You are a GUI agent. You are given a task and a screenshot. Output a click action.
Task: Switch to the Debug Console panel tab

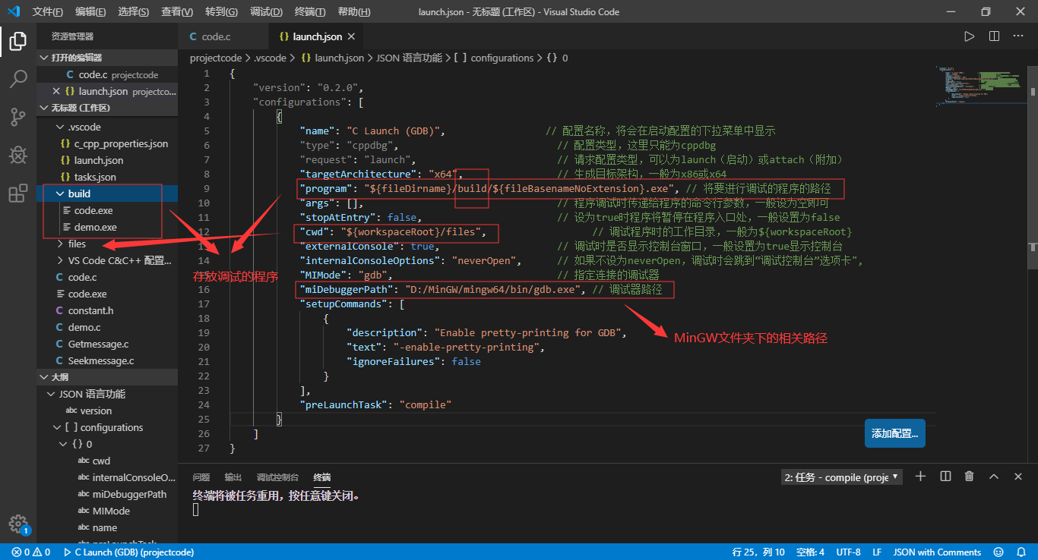(277, 477)
